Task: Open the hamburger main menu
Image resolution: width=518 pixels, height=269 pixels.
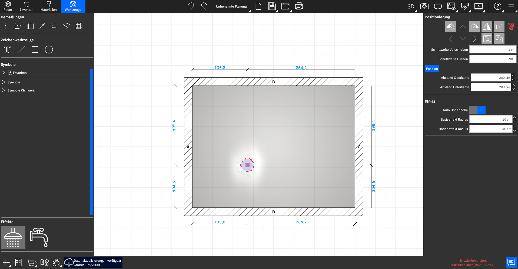Action: 511,6
